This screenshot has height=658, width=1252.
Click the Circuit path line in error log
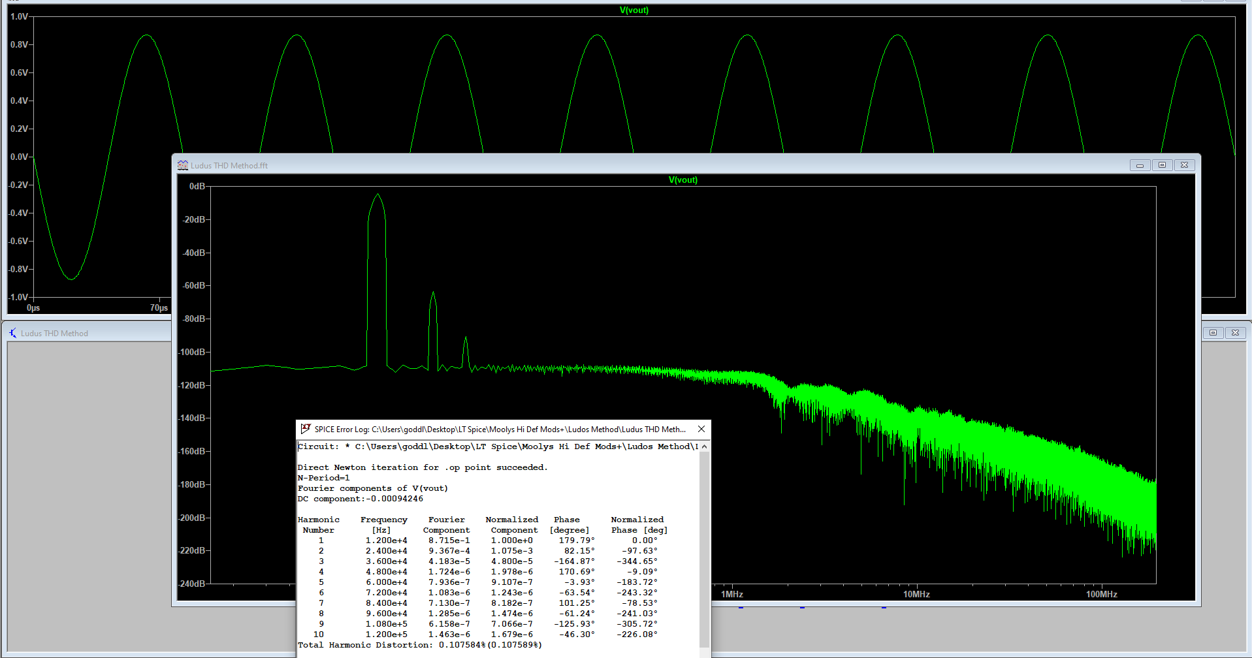click(x=498, y=446)
